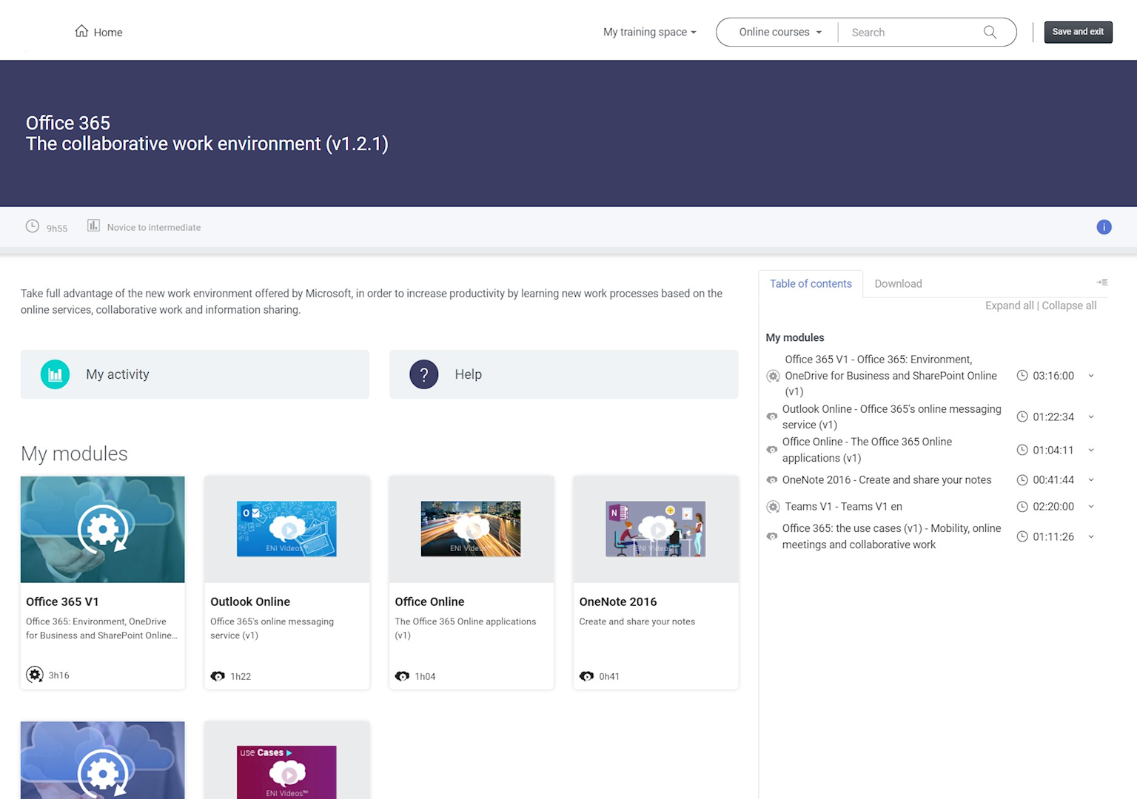Click gear icon beside Office 365 V1 in contents
This screenshot has width=1137, height=799.
773,376
